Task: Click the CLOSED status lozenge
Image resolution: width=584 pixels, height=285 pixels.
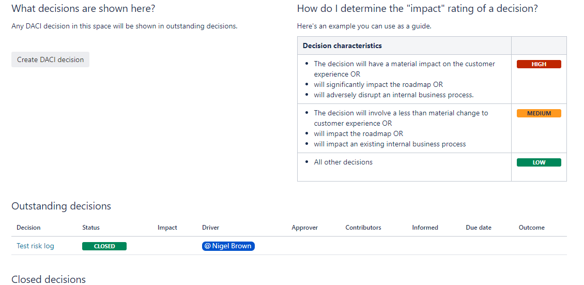Action: (x=104, y=246)
